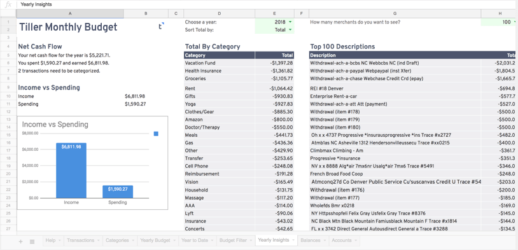Click the fx formula icon
The image size is (518, 250).
(8, 4)
